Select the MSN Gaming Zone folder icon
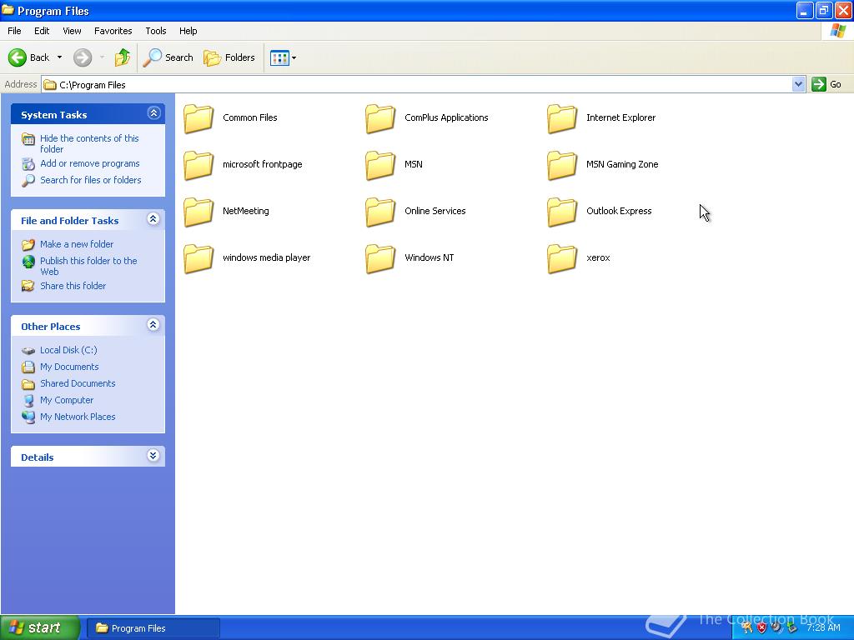 point(562,165)
